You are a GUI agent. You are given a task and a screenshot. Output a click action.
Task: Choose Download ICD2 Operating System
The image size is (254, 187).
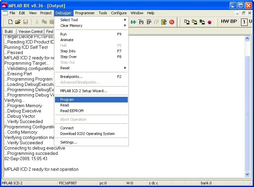coord(91,134)
